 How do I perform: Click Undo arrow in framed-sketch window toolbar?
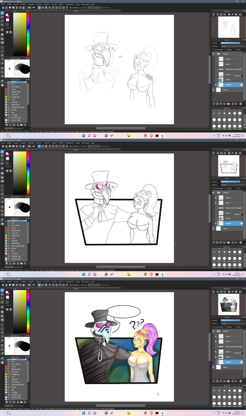pos(29,146)
